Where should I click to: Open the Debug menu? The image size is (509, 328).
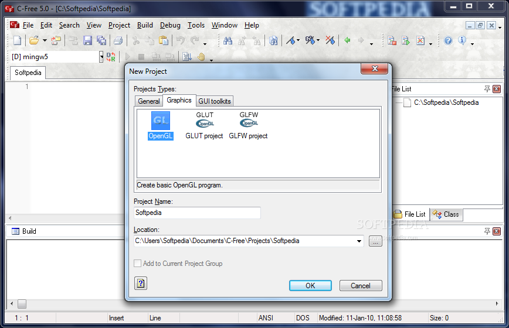click(x=170, y=25)
